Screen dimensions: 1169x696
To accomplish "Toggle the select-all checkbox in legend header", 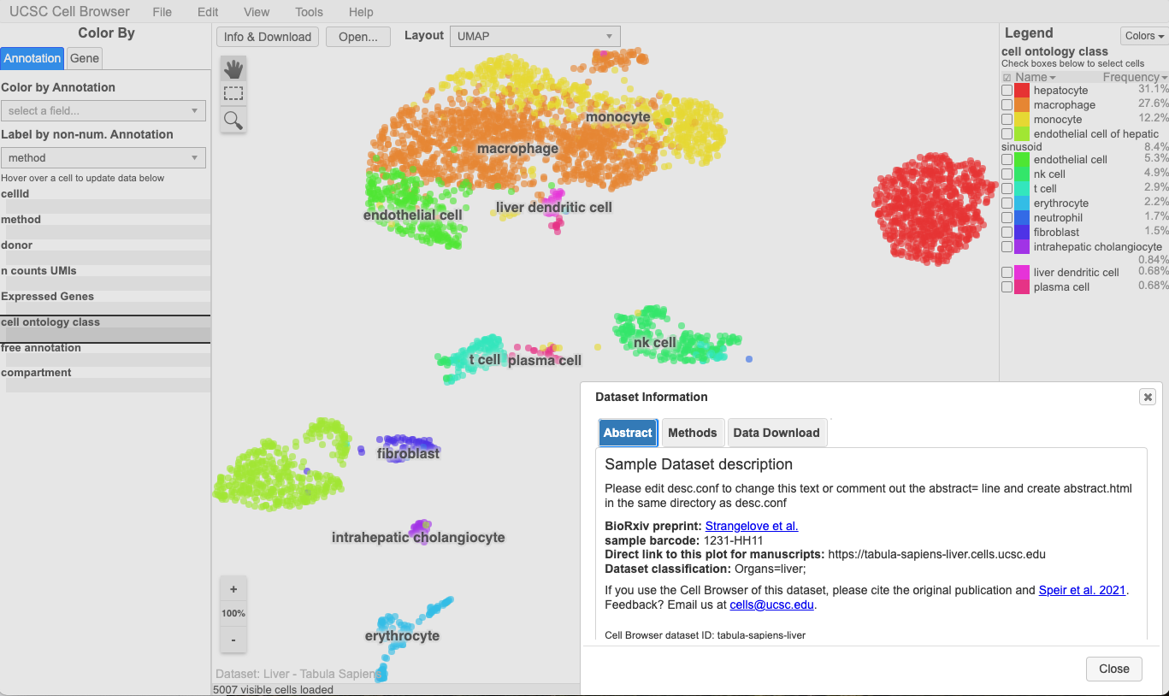I will (1007, 78).
